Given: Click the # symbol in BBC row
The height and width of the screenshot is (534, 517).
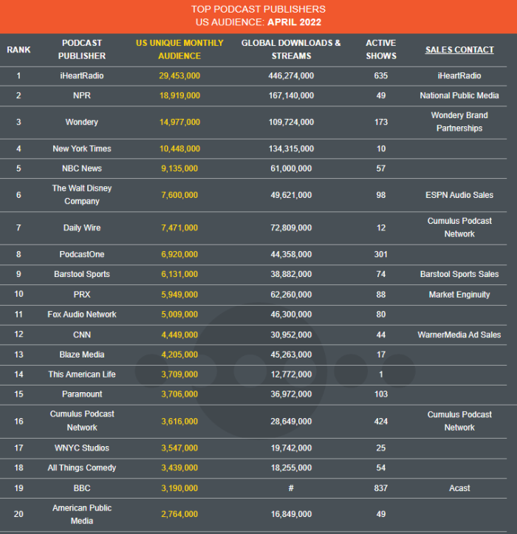Looking at the screenshot, I should pos(291,488).
